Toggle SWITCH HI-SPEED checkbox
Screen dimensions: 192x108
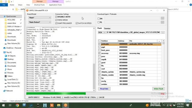pos(76,23)
